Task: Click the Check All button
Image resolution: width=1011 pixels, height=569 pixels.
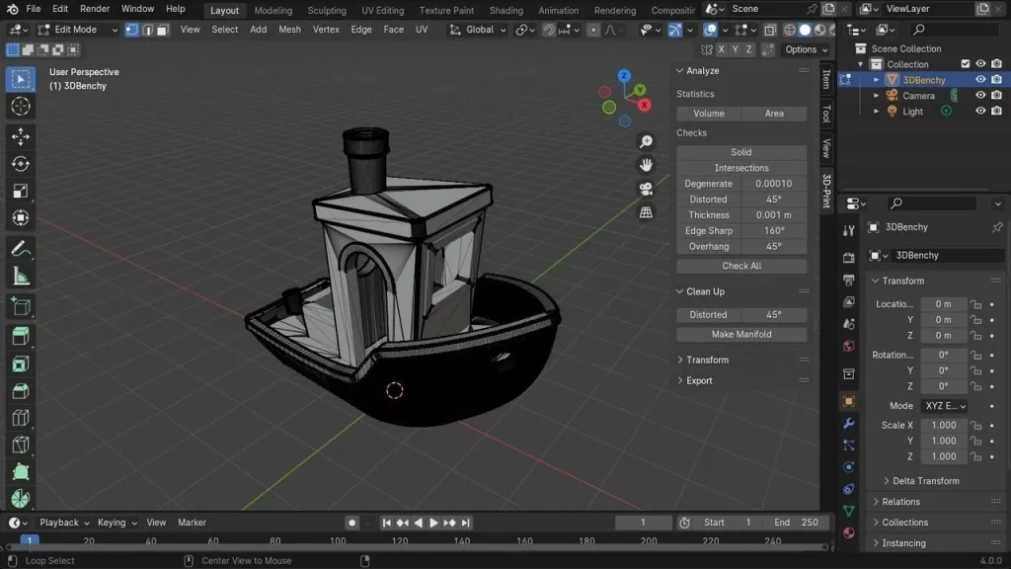Action: pyautogui.click(x=741, y=266)
